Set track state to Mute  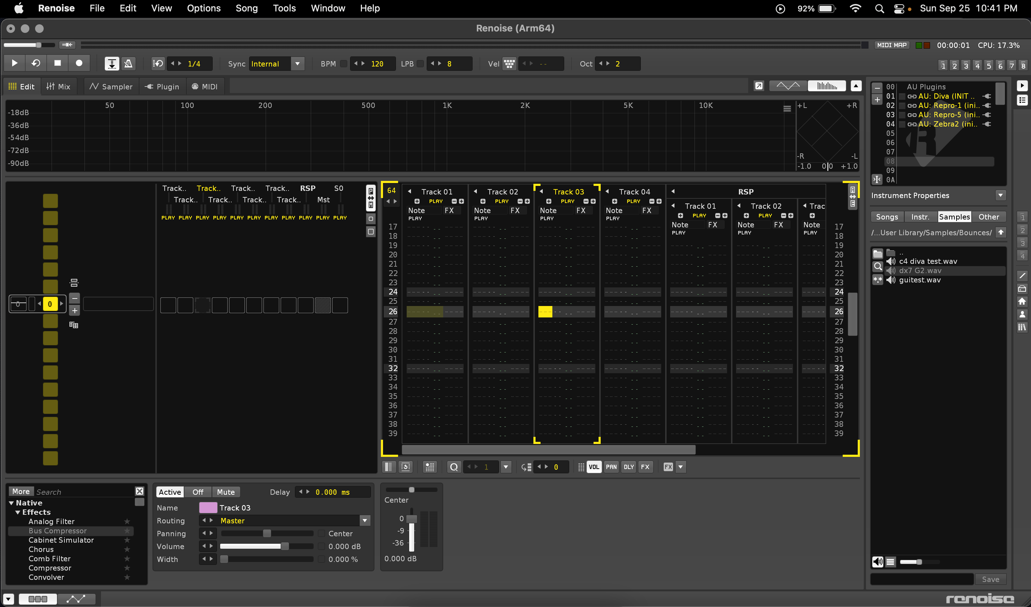click(x=226, y=492)
